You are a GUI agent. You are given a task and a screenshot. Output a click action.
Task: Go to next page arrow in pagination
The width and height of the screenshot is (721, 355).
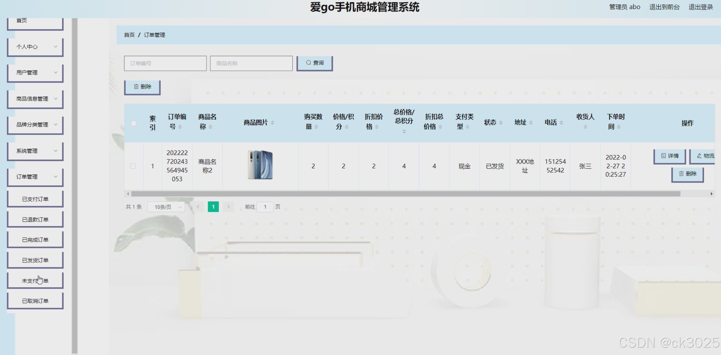(228, 207)
